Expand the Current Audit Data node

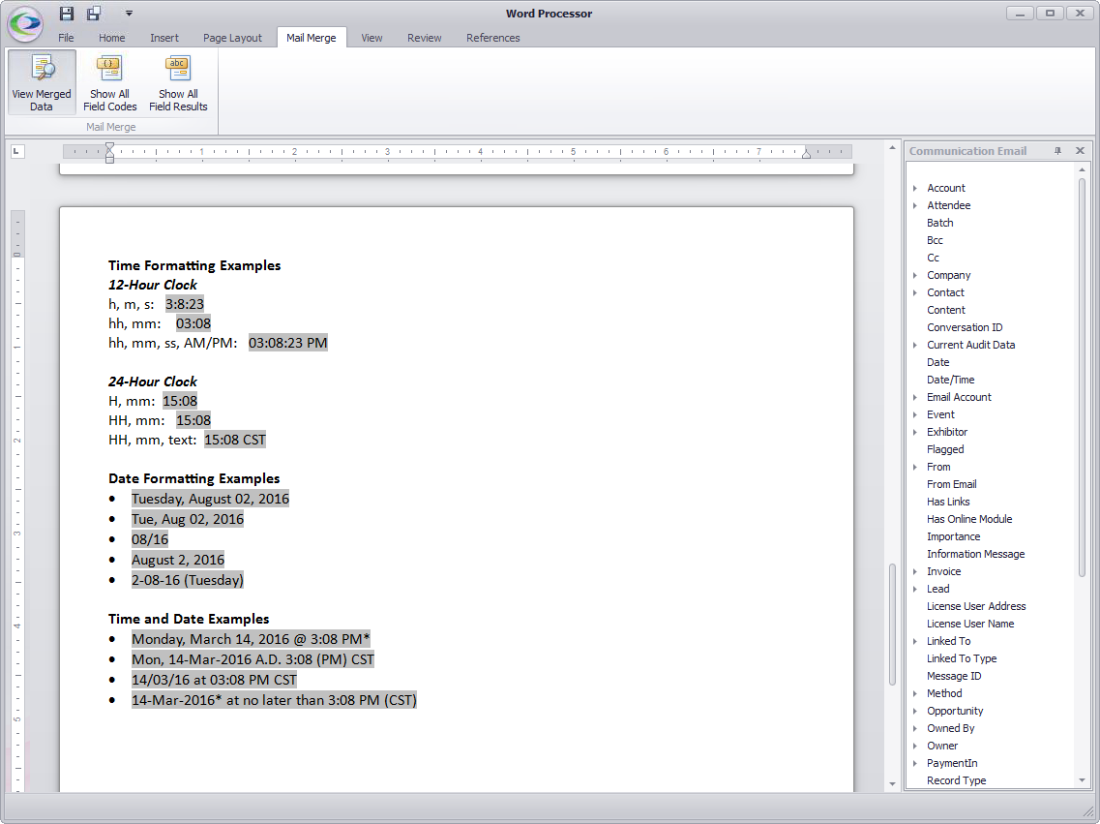pos(915,346)
